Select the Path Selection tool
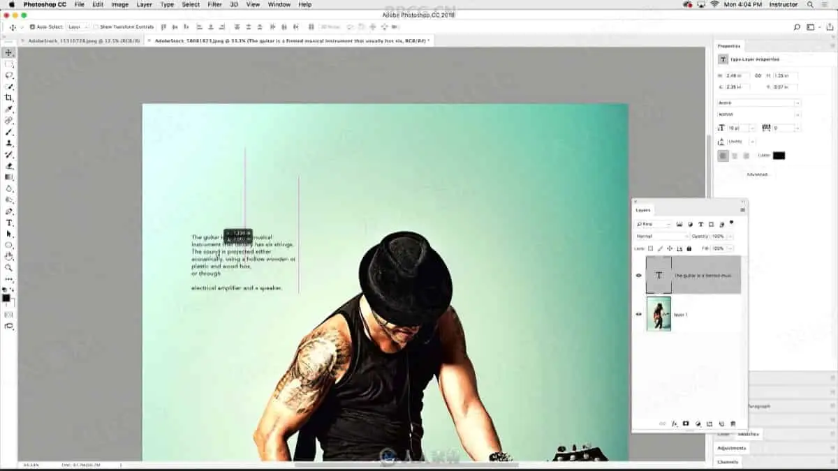838x471 pixels. pos(9,234)
